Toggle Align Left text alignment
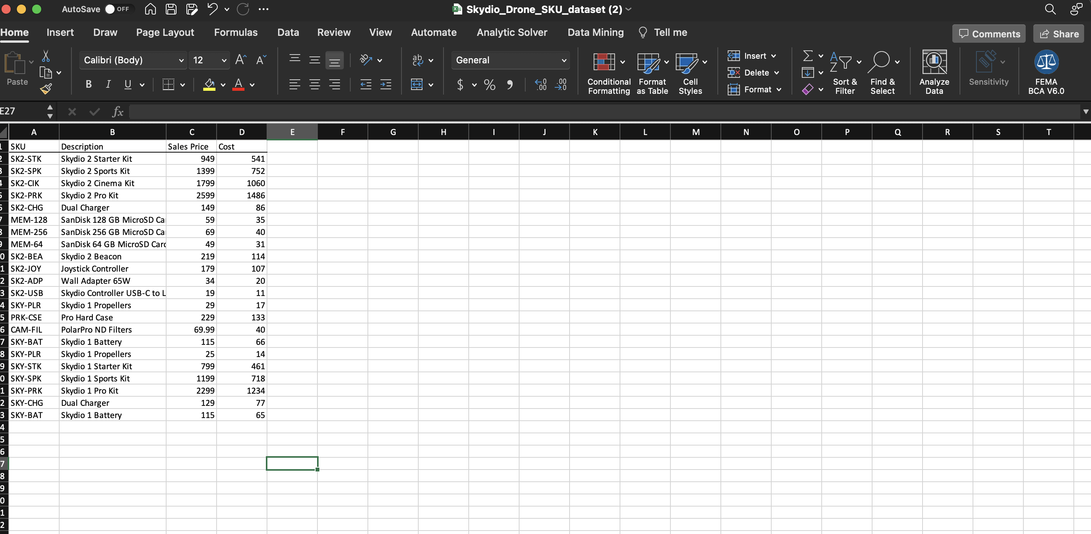The image size is (1091, 534). pyautogui.click(x=295, y=85)
